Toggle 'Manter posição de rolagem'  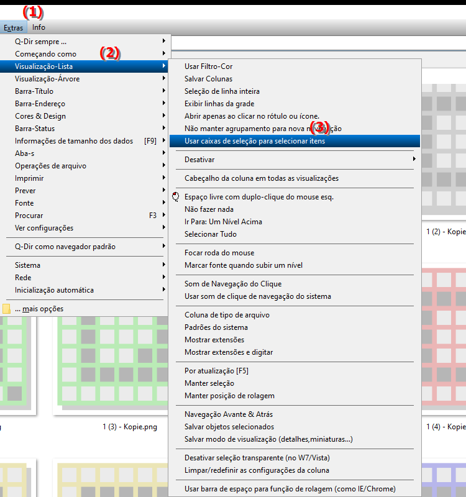coord(295,396)
